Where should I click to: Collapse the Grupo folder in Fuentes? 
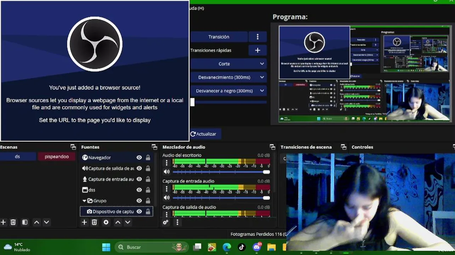[x=84, y=201]
